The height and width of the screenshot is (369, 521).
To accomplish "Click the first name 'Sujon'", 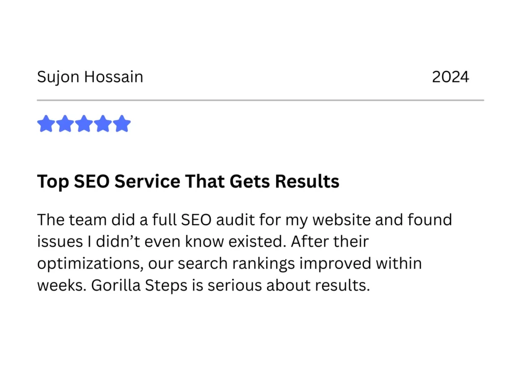I will (x=58, y=77).
